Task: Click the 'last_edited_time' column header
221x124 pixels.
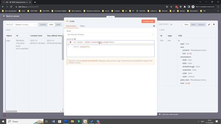Action: click(55, 36)
